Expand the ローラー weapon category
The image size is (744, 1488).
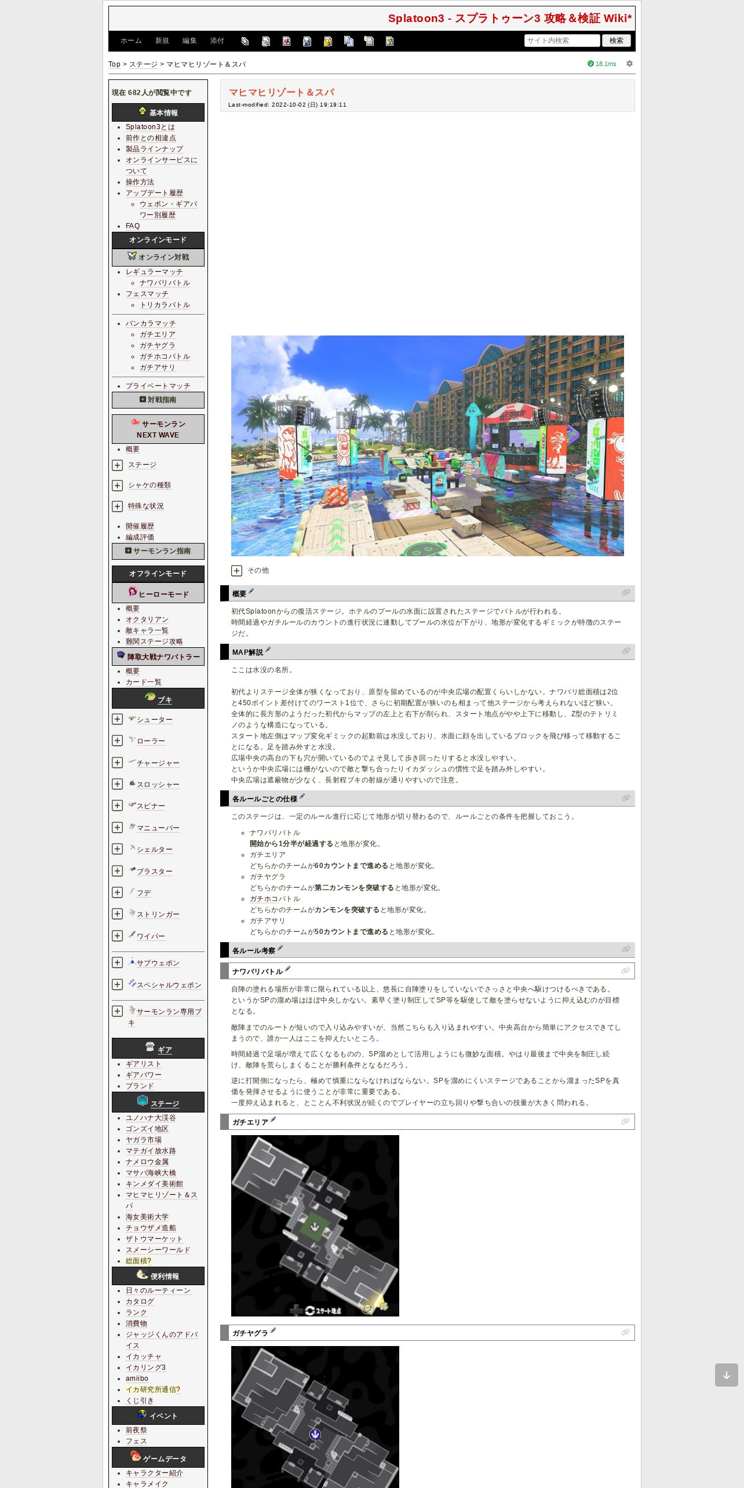pyautogui.click(x=117, y=741)
